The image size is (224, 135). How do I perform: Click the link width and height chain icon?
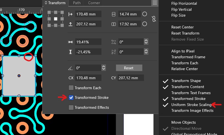click(154, 19)
